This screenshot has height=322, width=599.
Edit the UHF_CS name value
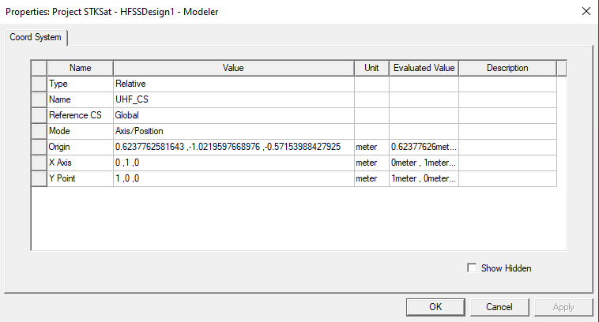click(233, 99)
